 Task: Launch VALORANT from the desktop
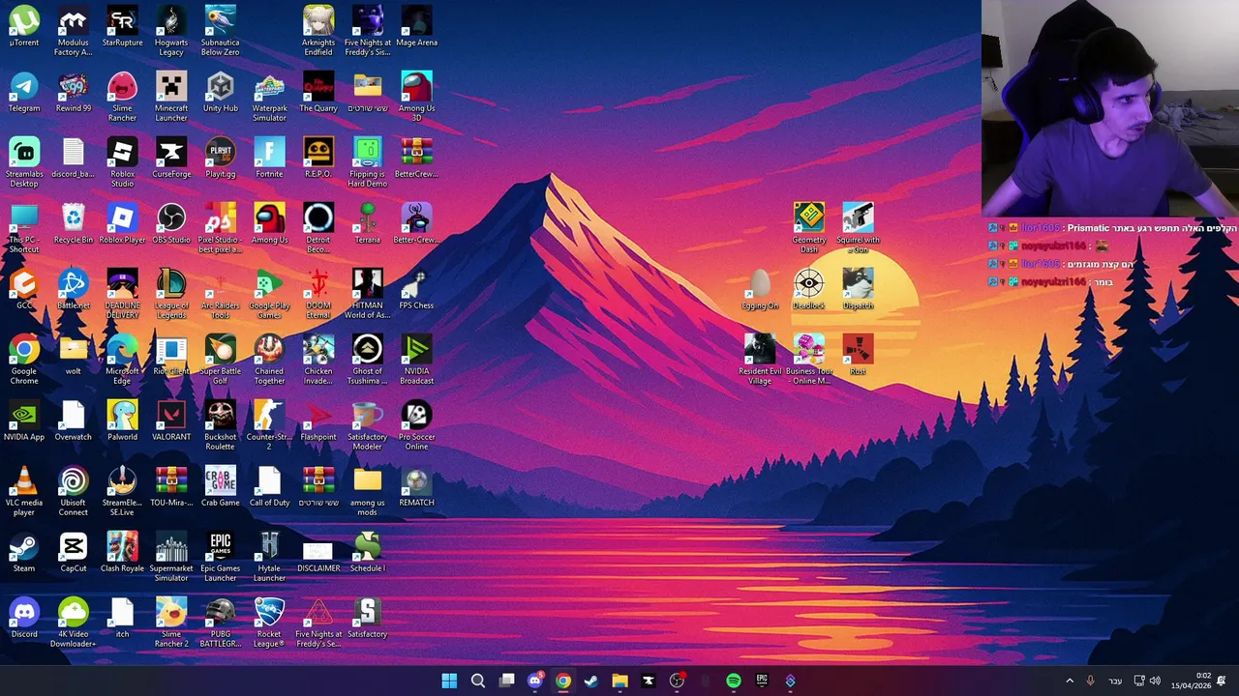(171, 421)
